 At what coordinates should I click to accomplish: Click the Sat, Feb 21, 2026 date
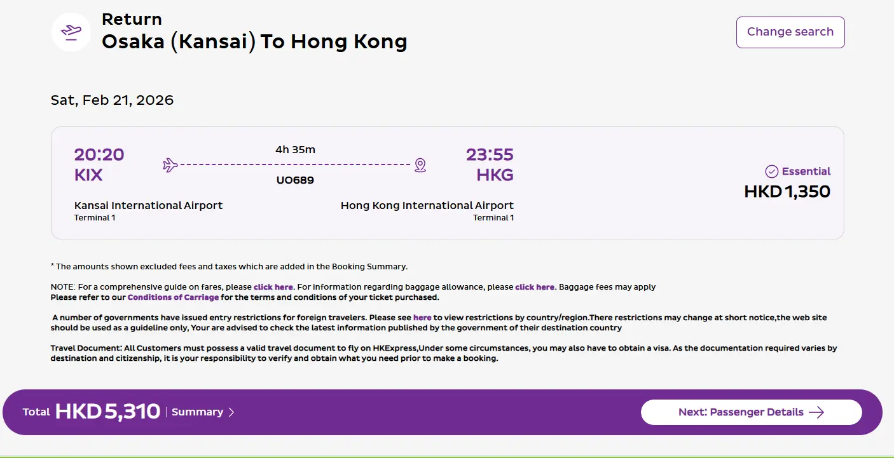click(112, 100)
